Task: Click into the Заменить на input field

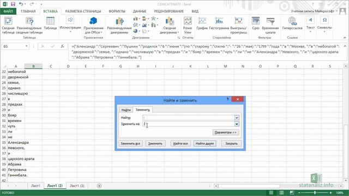Action: (188, 124)
